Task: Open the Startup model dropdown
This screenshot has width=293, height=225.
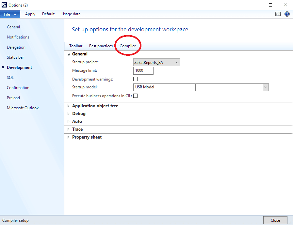Action: tap(265, 87)
